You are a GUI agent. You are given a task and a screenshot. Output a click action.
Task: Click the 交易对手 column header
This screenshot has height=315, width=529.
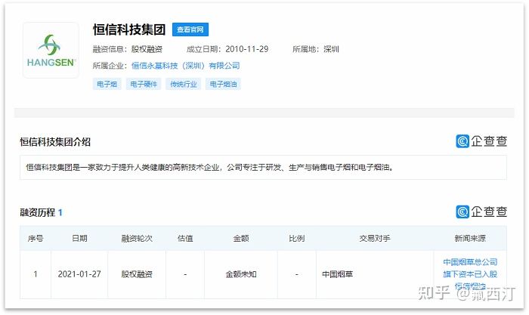[x=375, y=239]
